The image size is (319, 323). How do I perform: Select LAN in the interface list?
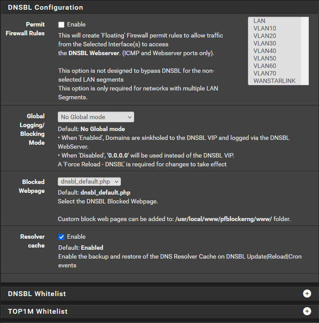click(x=259, y=21)
